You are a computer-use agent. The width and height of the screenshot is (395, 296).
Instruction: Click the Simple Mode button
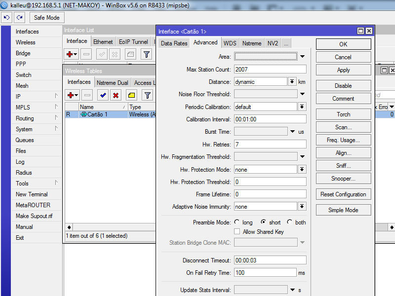click(343, 210)
